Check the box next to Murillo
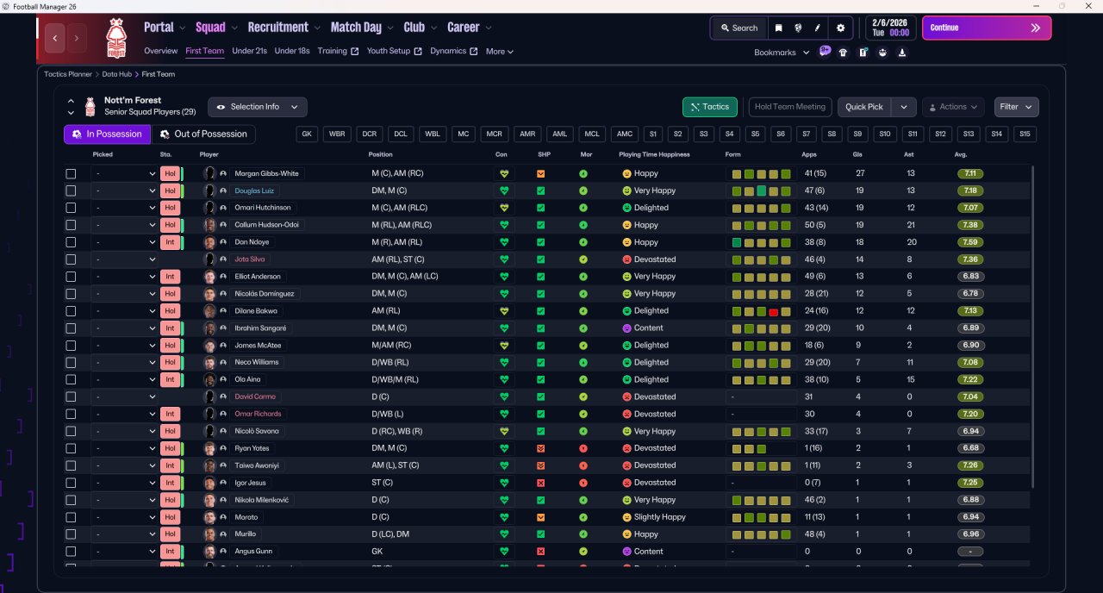This screenshot has height=593, width=1103. 71,534
